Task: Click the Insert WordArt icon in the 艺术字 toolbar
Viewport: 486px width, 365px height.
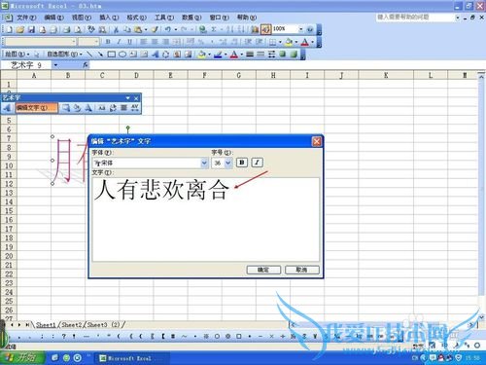Action: pos(7,108)
